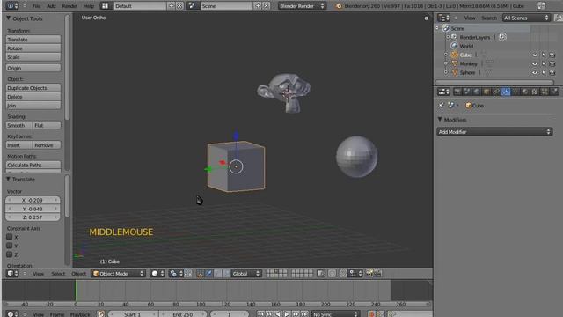Hide the Cube with its eye icon
Viewport: 563px width, 317px height.
point(535,55)
